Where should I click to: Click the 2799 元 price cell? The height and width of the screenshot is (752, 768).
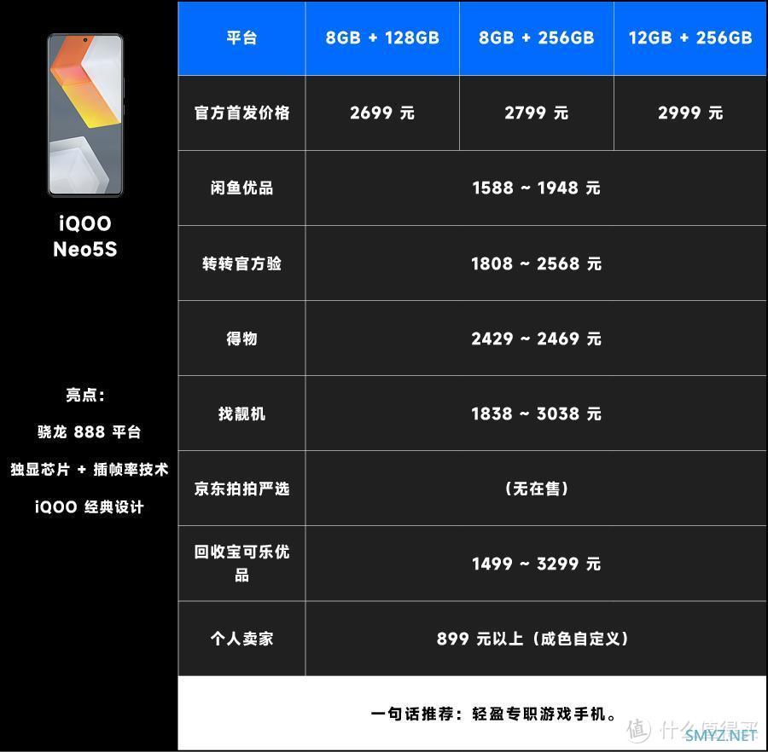537,113
